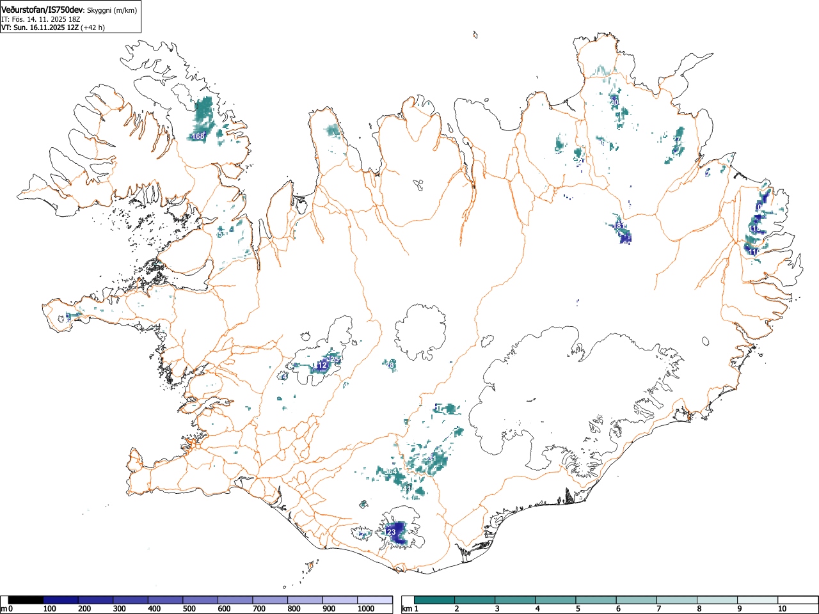This screenshot has width=819, height=614.
Task: Click the legend unit label m
Action: [4, 608]
